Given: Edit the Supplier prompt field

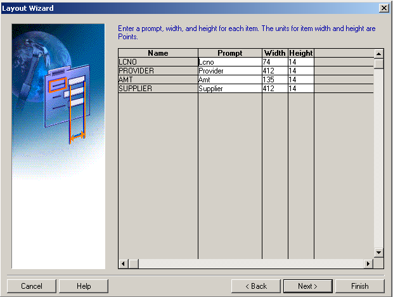Looking at the screenshot, I should [x=230, y=89].
